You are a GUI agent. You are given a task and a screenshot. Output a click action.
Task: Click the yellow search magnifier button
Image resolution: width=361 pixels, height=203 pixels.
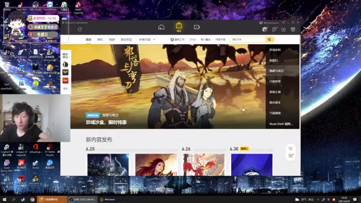270,39
